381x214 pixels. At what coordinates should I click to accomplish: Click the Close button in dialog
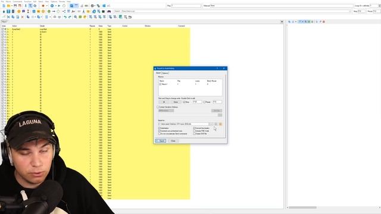click(173, 141)
